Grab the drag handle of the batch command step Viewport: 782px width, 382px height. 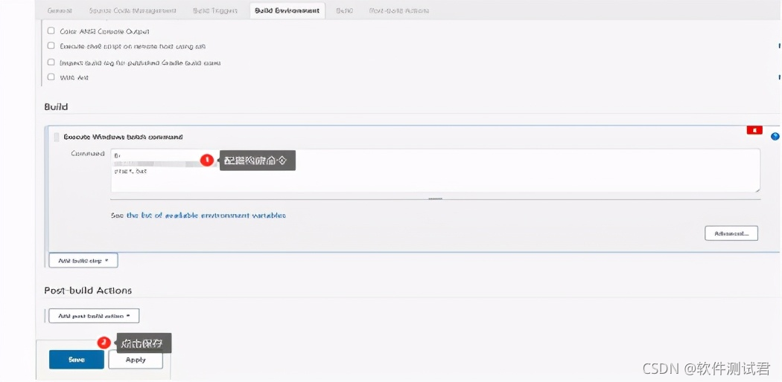coord(57,137)
